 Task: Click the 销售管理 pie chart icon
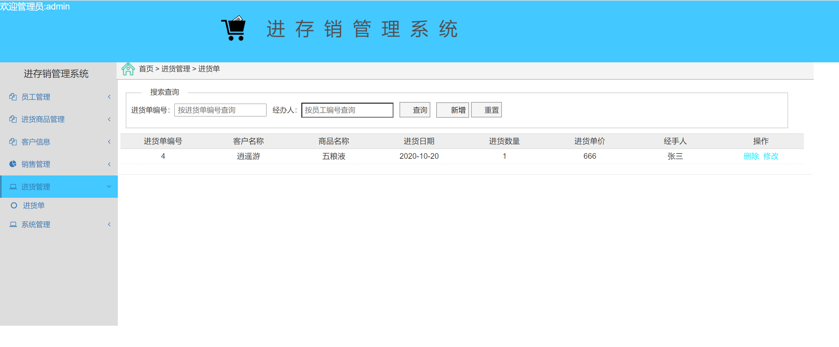(13, 164)
